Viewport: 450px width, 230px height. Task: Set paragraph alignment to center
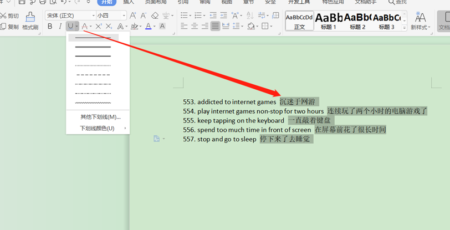click(195, 27)
